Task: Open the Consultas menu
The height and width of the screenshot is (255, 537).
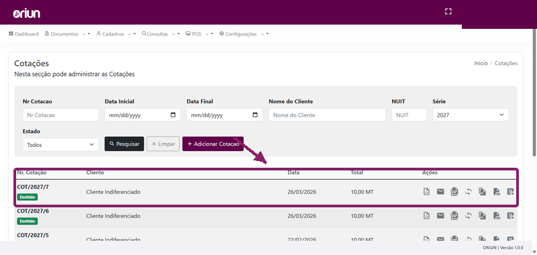Action: coord(161,34)
